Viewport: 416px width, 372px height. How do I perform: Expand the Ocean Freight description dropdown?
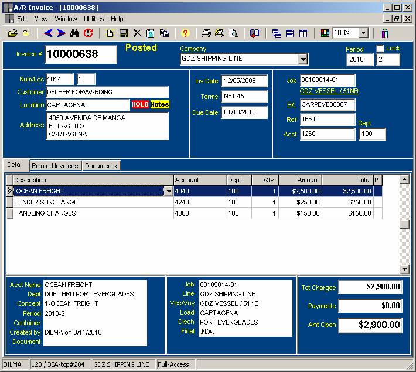coord(168,191)
